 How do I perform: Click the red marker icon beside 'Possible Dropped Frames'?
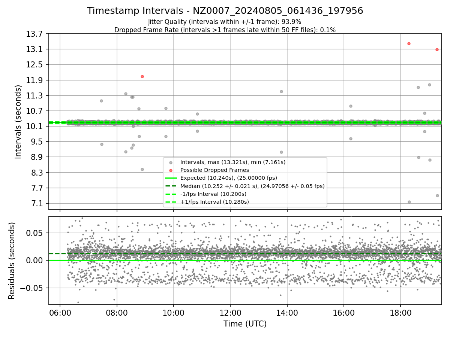click(171, 170)
